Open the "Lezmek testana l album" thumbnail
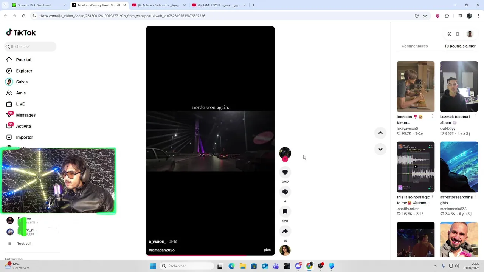Screen dimensions: 484x272 click(459, 87)
